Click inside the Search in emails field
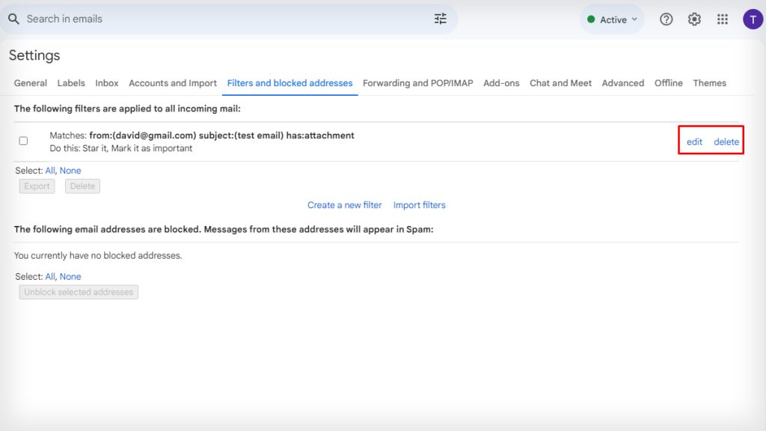 150,19
